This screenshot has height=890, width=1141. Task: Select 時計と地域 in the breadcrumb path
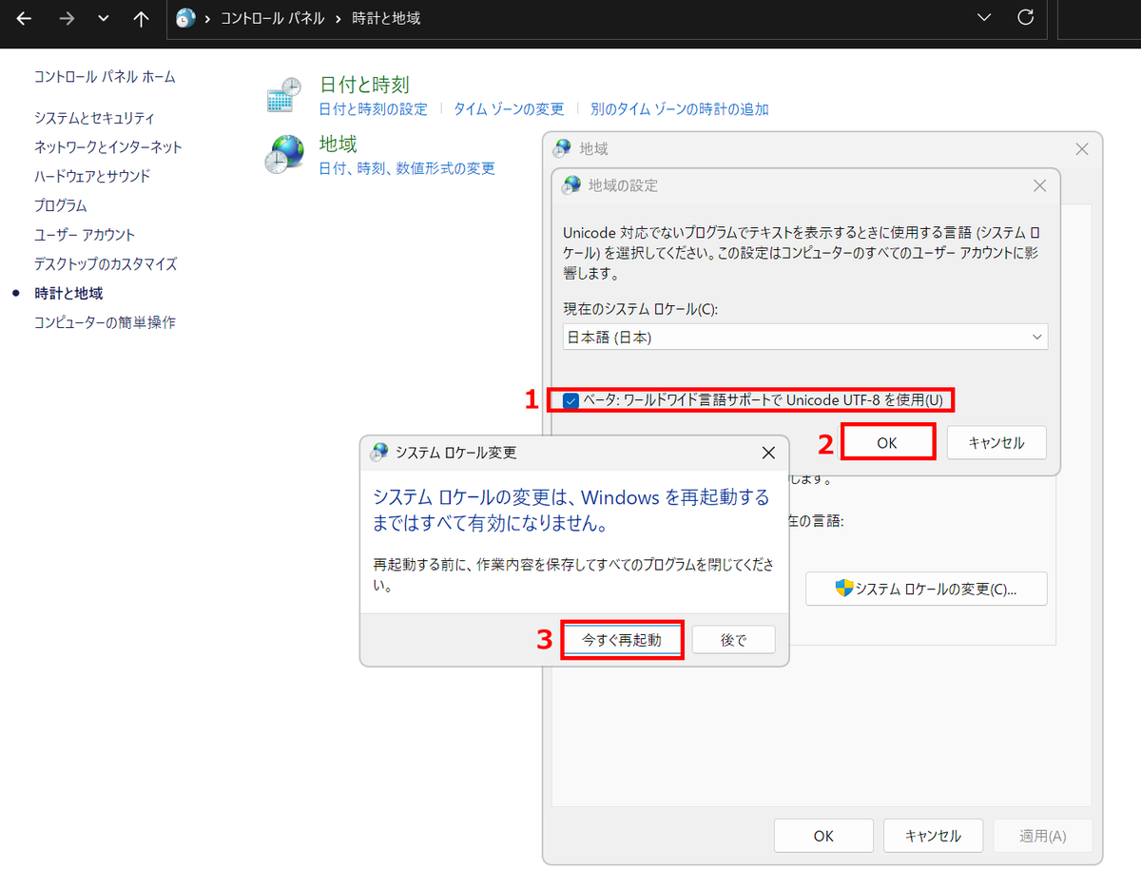(386, 18)
